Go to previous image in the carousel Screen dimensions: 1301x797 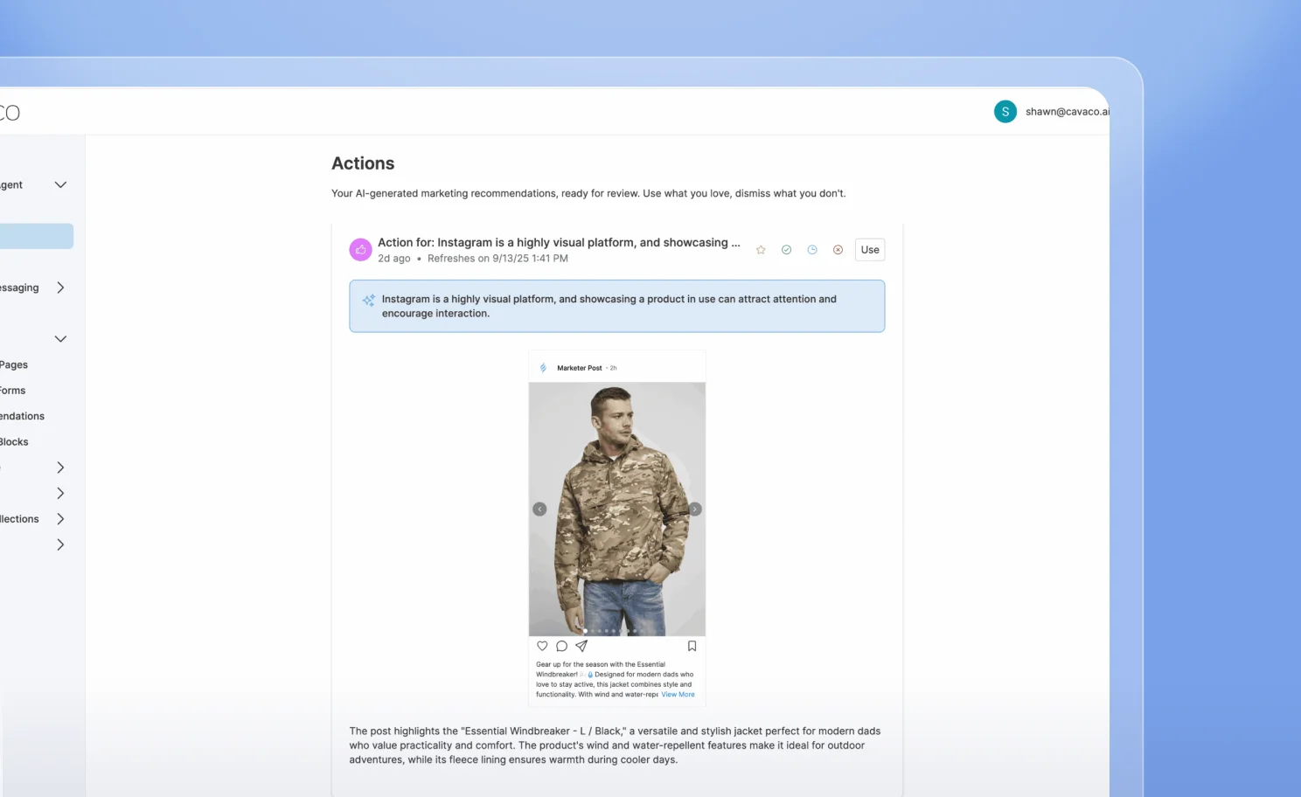pyautogui.click(x=539, y=509)
